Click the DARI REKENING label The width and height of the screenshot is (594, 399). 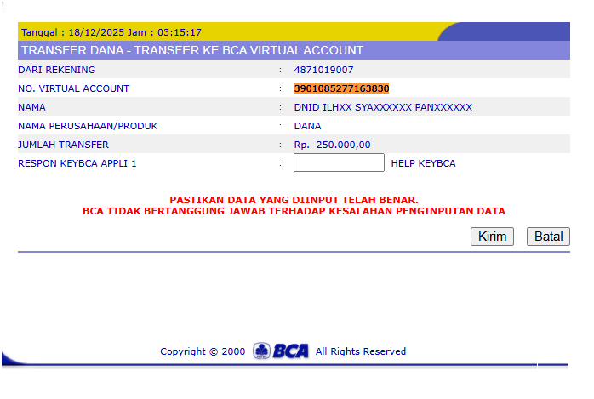coord(57,70)
